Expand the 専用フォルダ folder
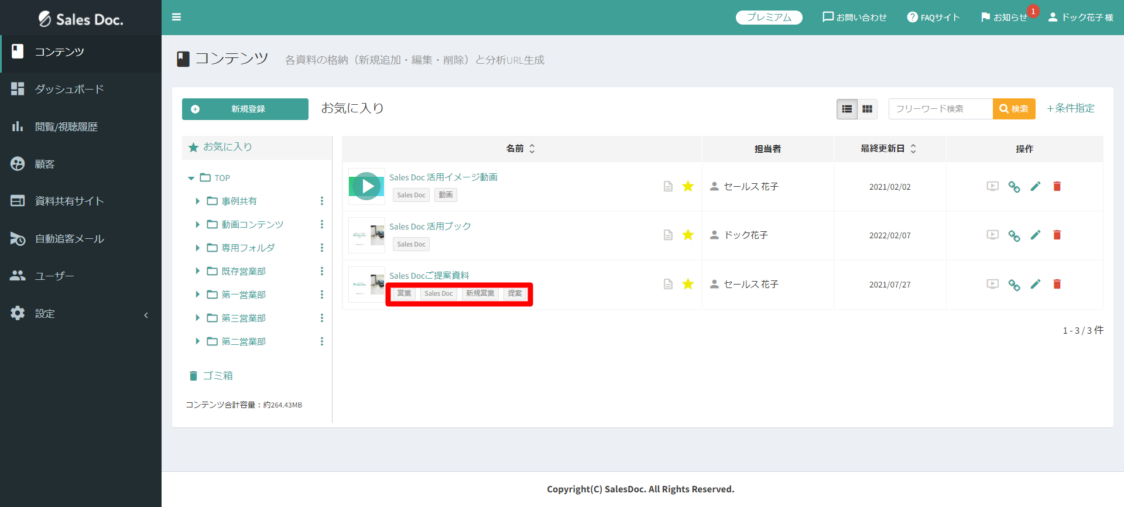Viewport: 1124px width, 507px height. [x=197, y=248]
